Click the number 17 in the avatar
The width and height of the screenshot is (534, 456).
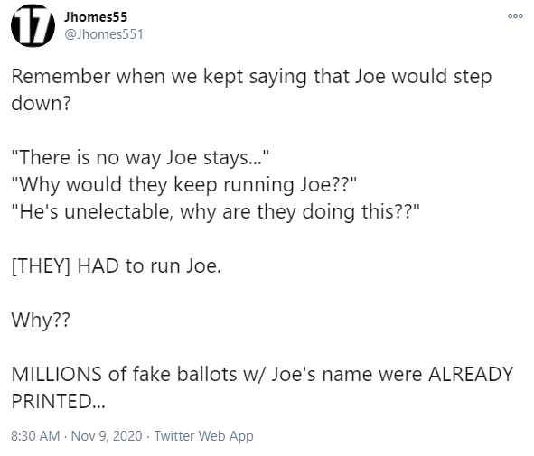[x=33, y=26]
